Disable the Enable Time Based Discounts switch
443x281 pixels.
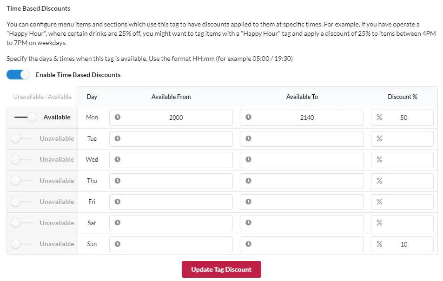point(18,75)
